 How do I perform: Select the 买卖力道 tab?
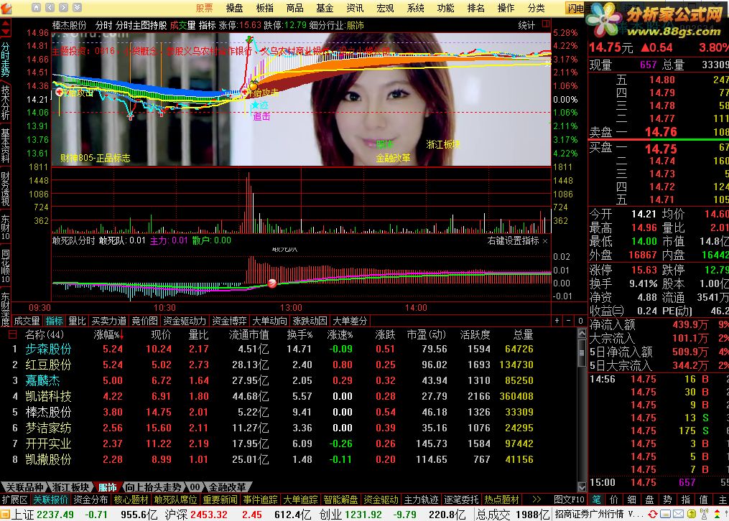[x=108, y=321]
